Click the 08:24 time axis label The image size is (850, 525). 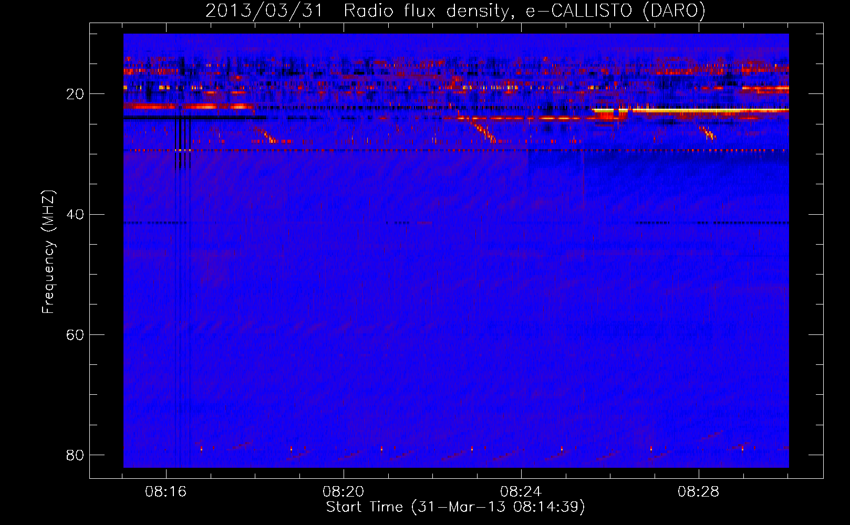tap(521, 492)
